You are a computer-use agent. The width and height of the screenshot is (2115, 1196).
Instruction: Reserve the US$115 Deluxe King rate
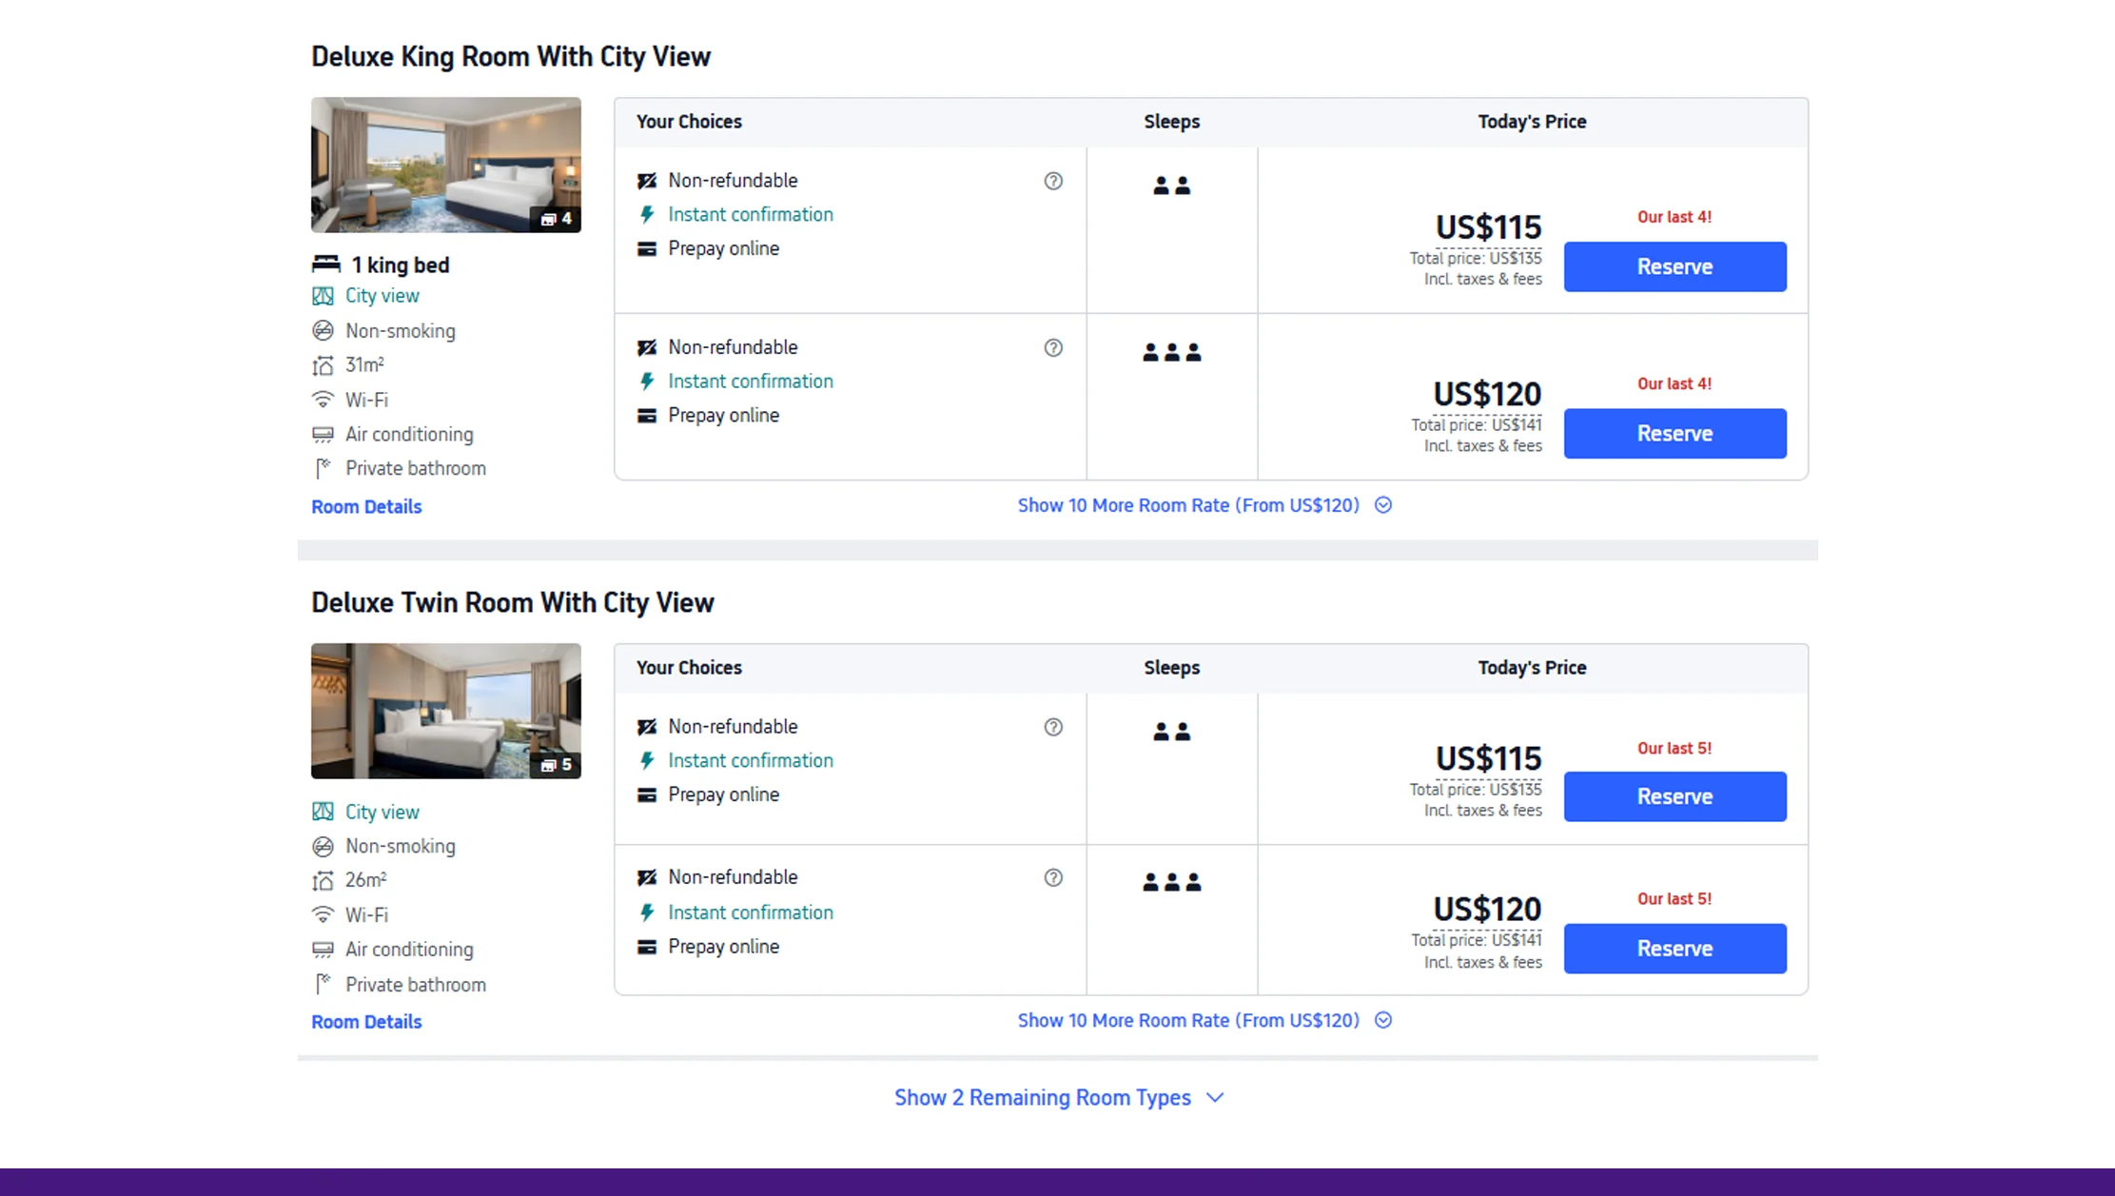click(x=1674, y=266)
